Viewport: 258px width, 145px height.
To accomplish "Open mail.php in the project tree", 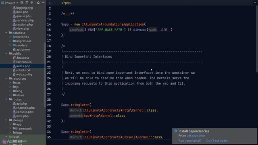I will pos(22,12).
